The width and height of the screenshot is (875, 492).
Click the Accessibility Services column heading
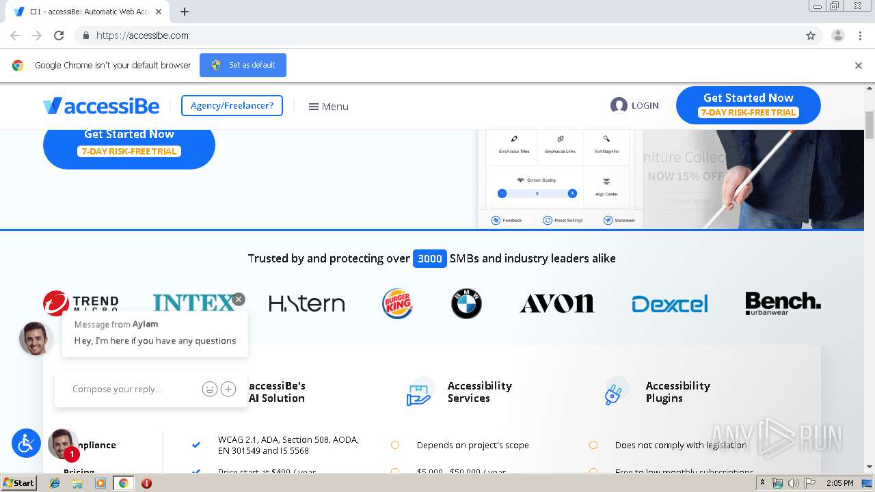479,392
